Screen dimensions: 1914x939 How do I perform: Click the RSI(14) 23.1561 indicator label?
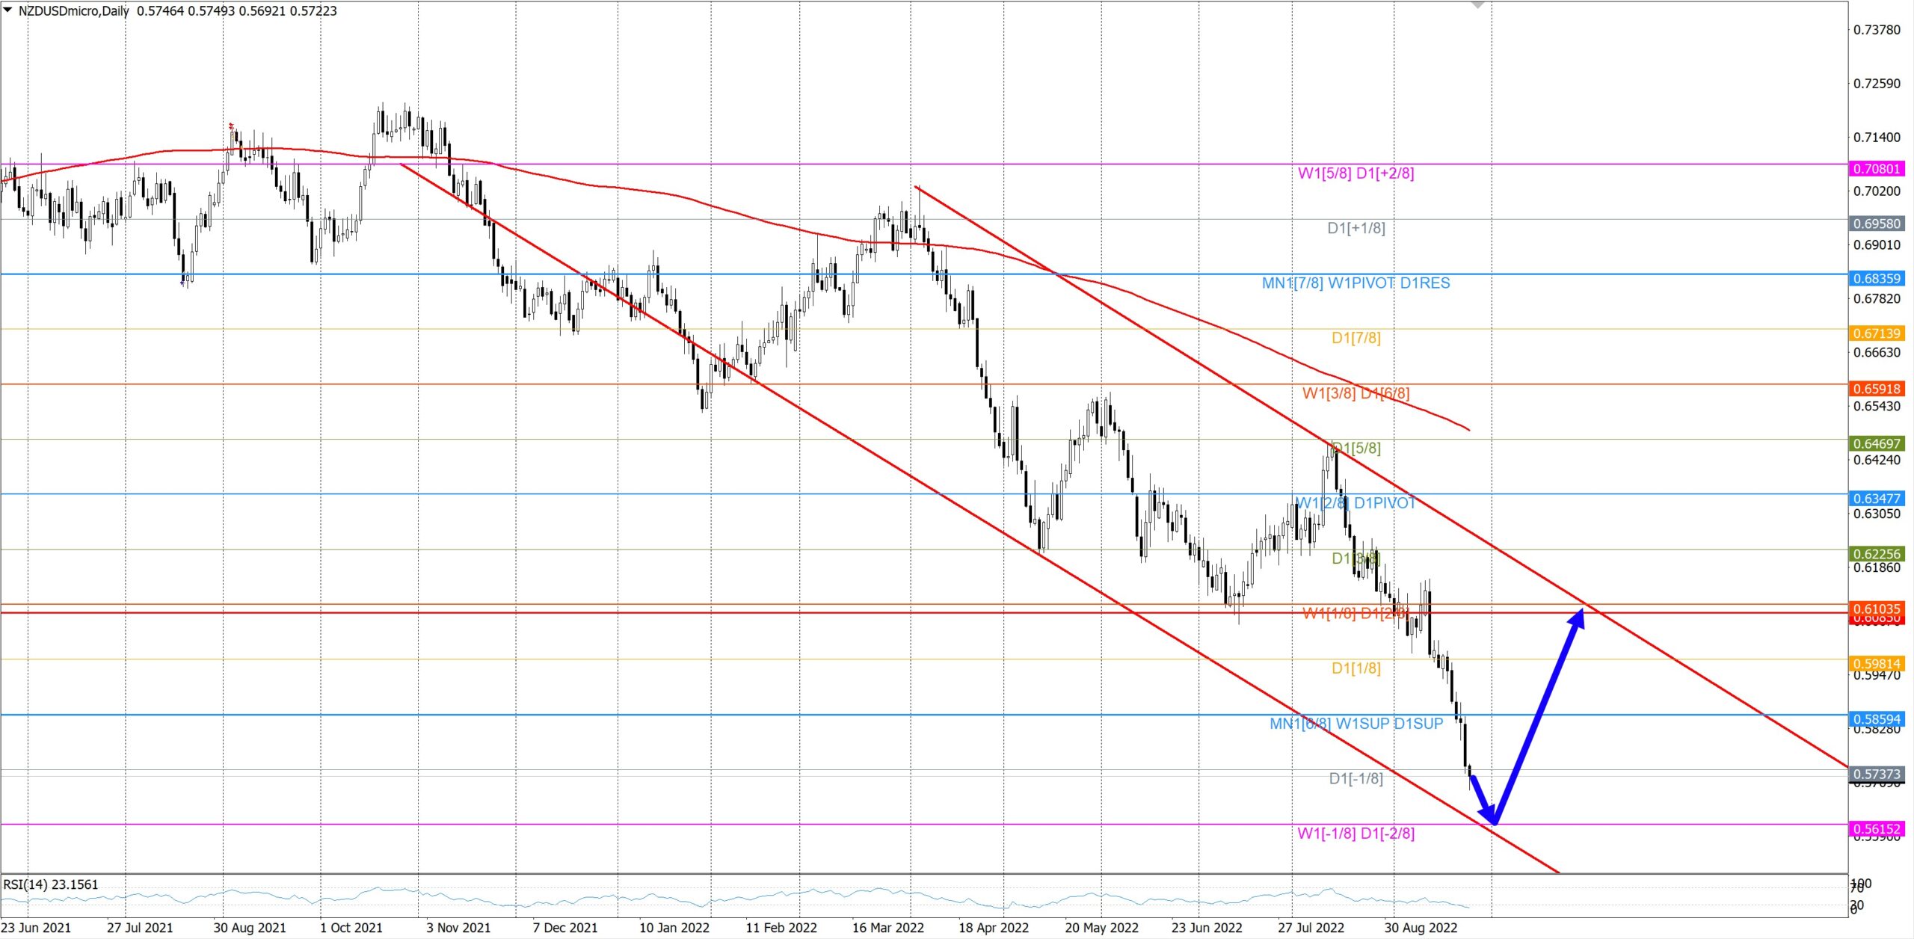[x=51, y=884]
